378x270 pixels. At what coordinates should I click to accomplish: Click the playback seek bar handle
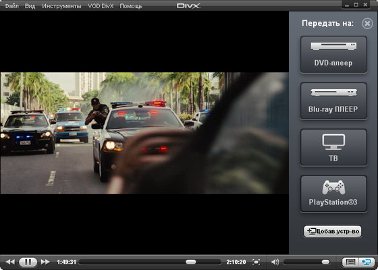click(190, 262)
